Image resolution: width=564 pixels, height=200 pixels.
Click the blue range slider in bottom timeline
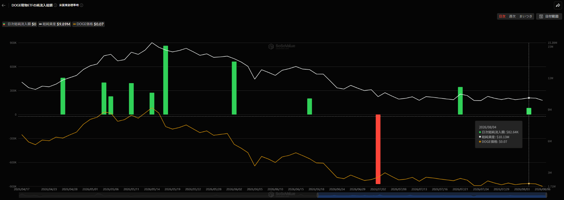432,195
